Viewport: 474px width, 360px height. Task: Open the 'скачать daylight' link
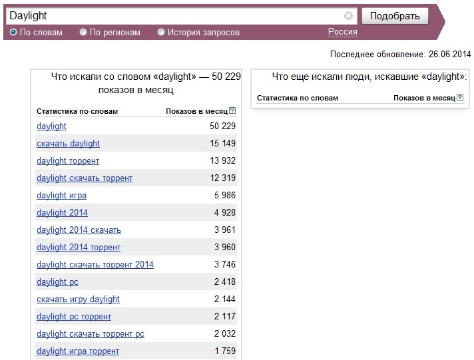(68, 143)
